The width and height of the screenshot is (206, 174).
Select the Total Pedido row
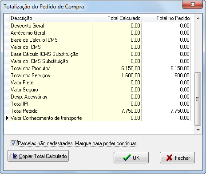point(98,111)
